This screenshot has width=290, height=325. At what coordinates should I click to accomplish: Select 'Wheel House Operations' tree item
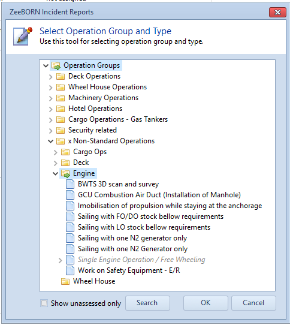tap(107, 87)
